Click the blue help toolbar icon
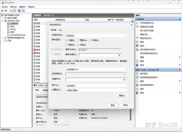 tap(19, 11)
